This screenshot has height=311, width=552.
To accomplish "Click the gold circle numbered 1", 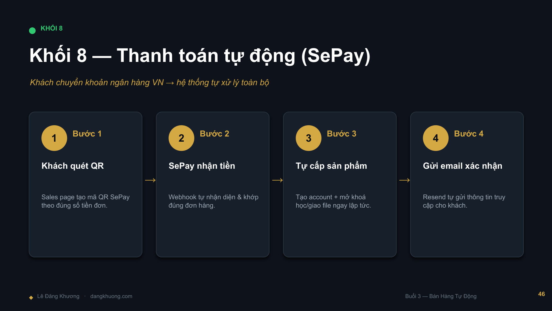I will [x=54, y=138].
